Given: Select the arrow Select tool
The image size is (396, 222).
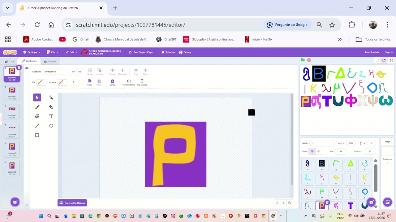Looking at the screenshot, I should click(x=37, y=97).
